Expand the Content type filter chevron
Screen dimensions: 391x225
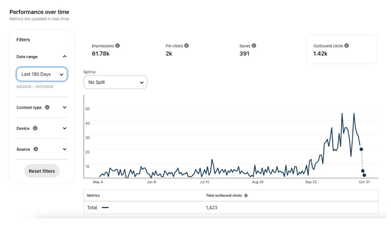click(64, 108)
